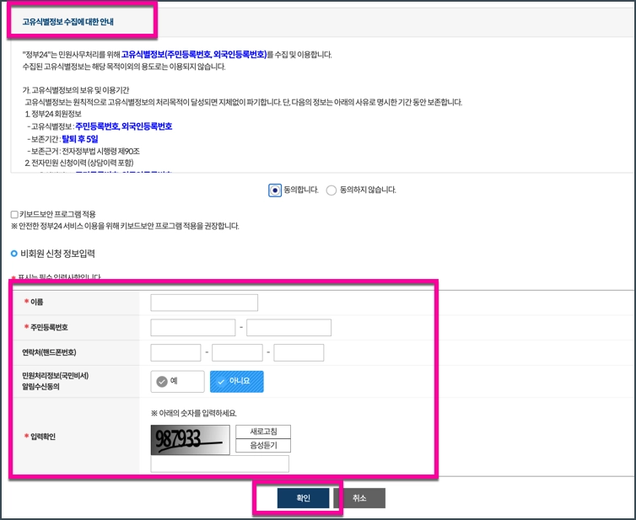636x520 pixels.
Task: Click middle 연락처 phone number box
Action: click(x=237, y=352)
